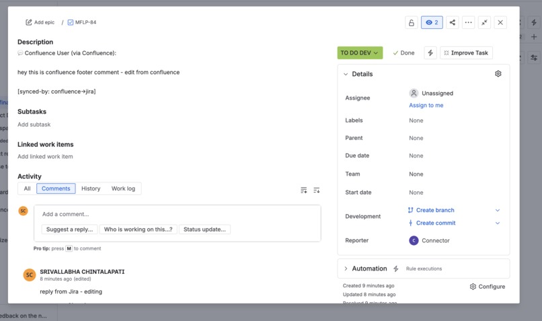The image size is (542, 321).
Task: Click the Team None value
Action: click(x=416, y=174)
